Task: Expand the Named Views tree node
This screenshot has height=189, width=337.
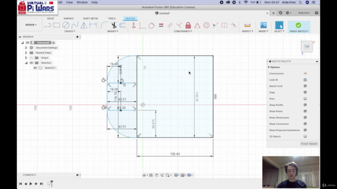Action: [26, 52]
